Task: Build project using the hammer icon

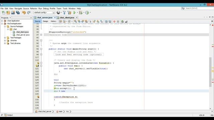Action: tap(65, 13)
